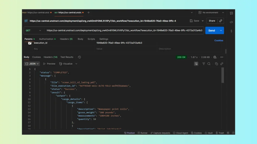
Task: Open the Authorization tab
Action: click(x=47, y=39)
